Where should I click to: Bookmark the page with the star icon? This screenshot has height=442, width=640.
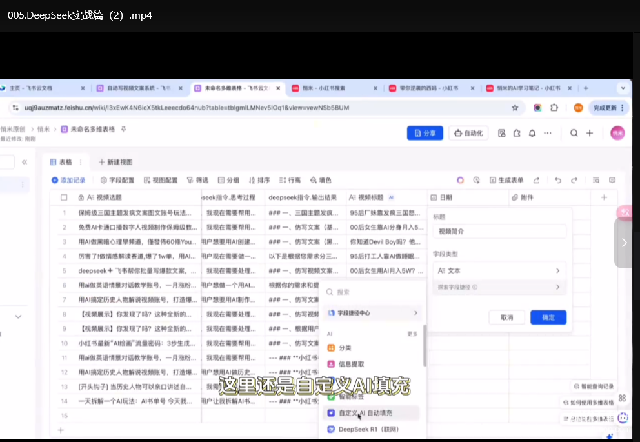point(515,108)
